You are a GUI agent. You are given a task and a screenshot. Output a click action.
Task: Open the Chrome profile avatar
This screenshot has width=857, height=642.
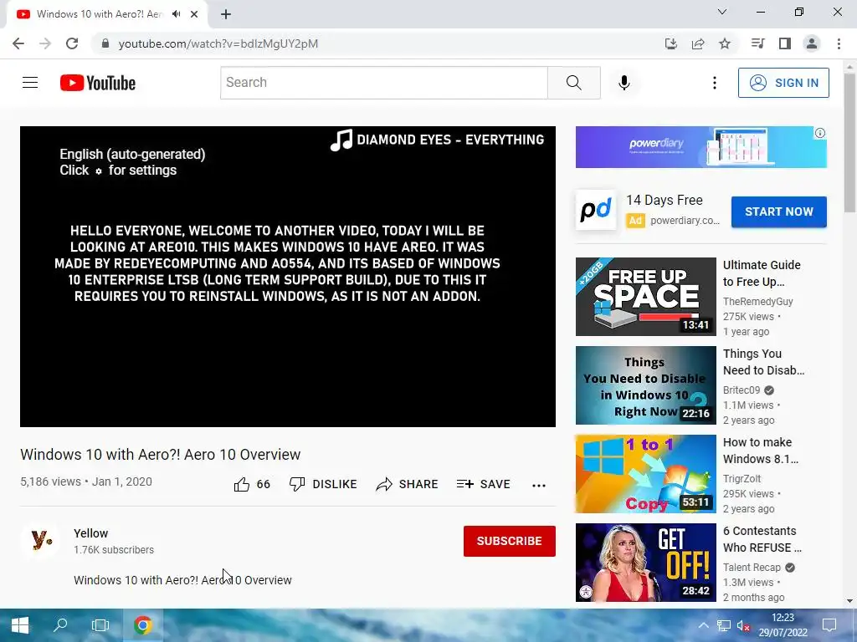coord(812,43)
